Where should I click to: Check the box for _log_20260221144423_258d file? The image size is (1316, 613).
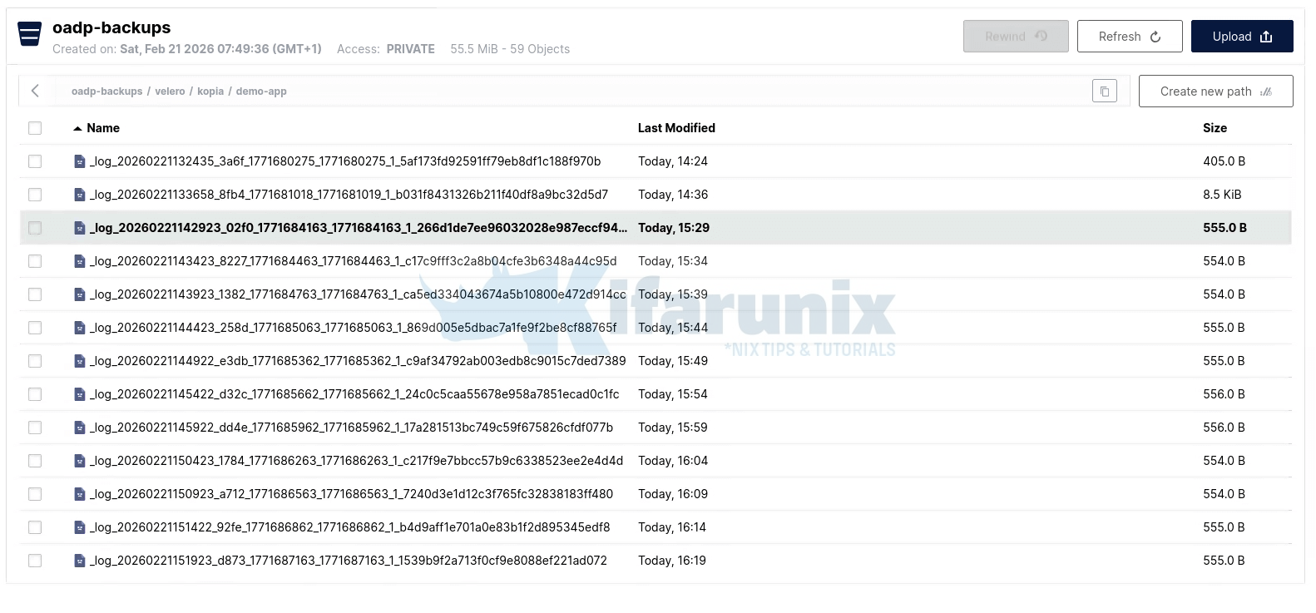click(35, 328)
